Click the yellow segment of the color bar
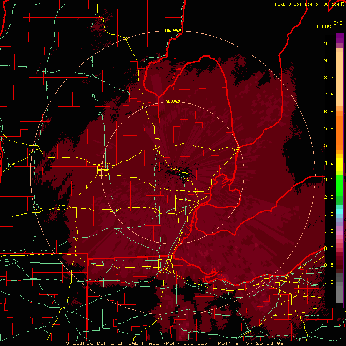Image resolution: width=346 pixels, height=346 pixels. [339, 165]
